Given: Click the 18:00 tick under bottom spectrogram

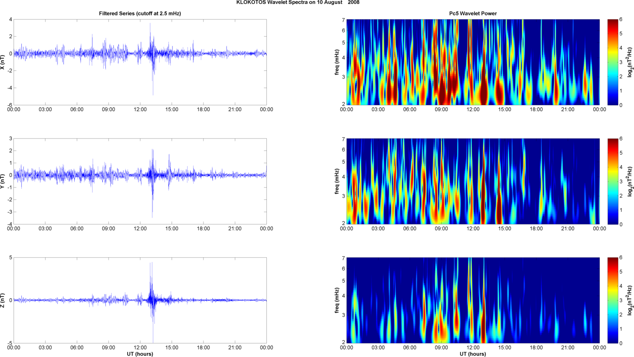Looking at the screenshot, I should (536, 347).
